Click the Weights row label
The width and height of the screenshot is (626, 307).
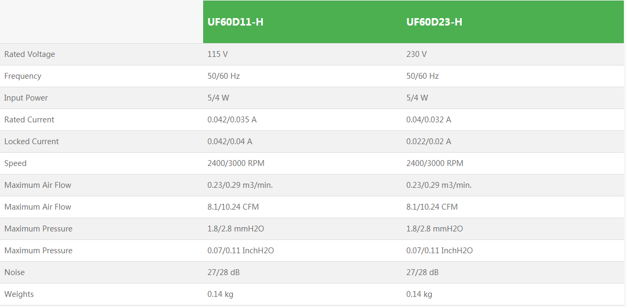coord(19,294)
